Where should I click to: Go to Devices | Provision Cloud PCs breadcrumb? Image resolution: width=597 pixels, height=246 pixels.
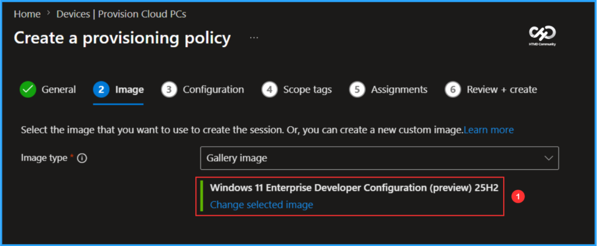121,14
